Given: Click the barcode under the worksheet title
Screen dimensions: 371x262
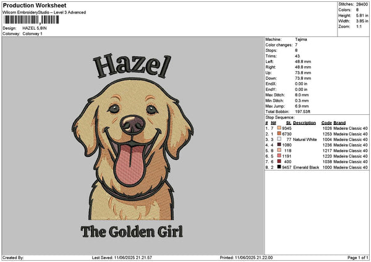Looking at the screenshot, I should (30, 20).
